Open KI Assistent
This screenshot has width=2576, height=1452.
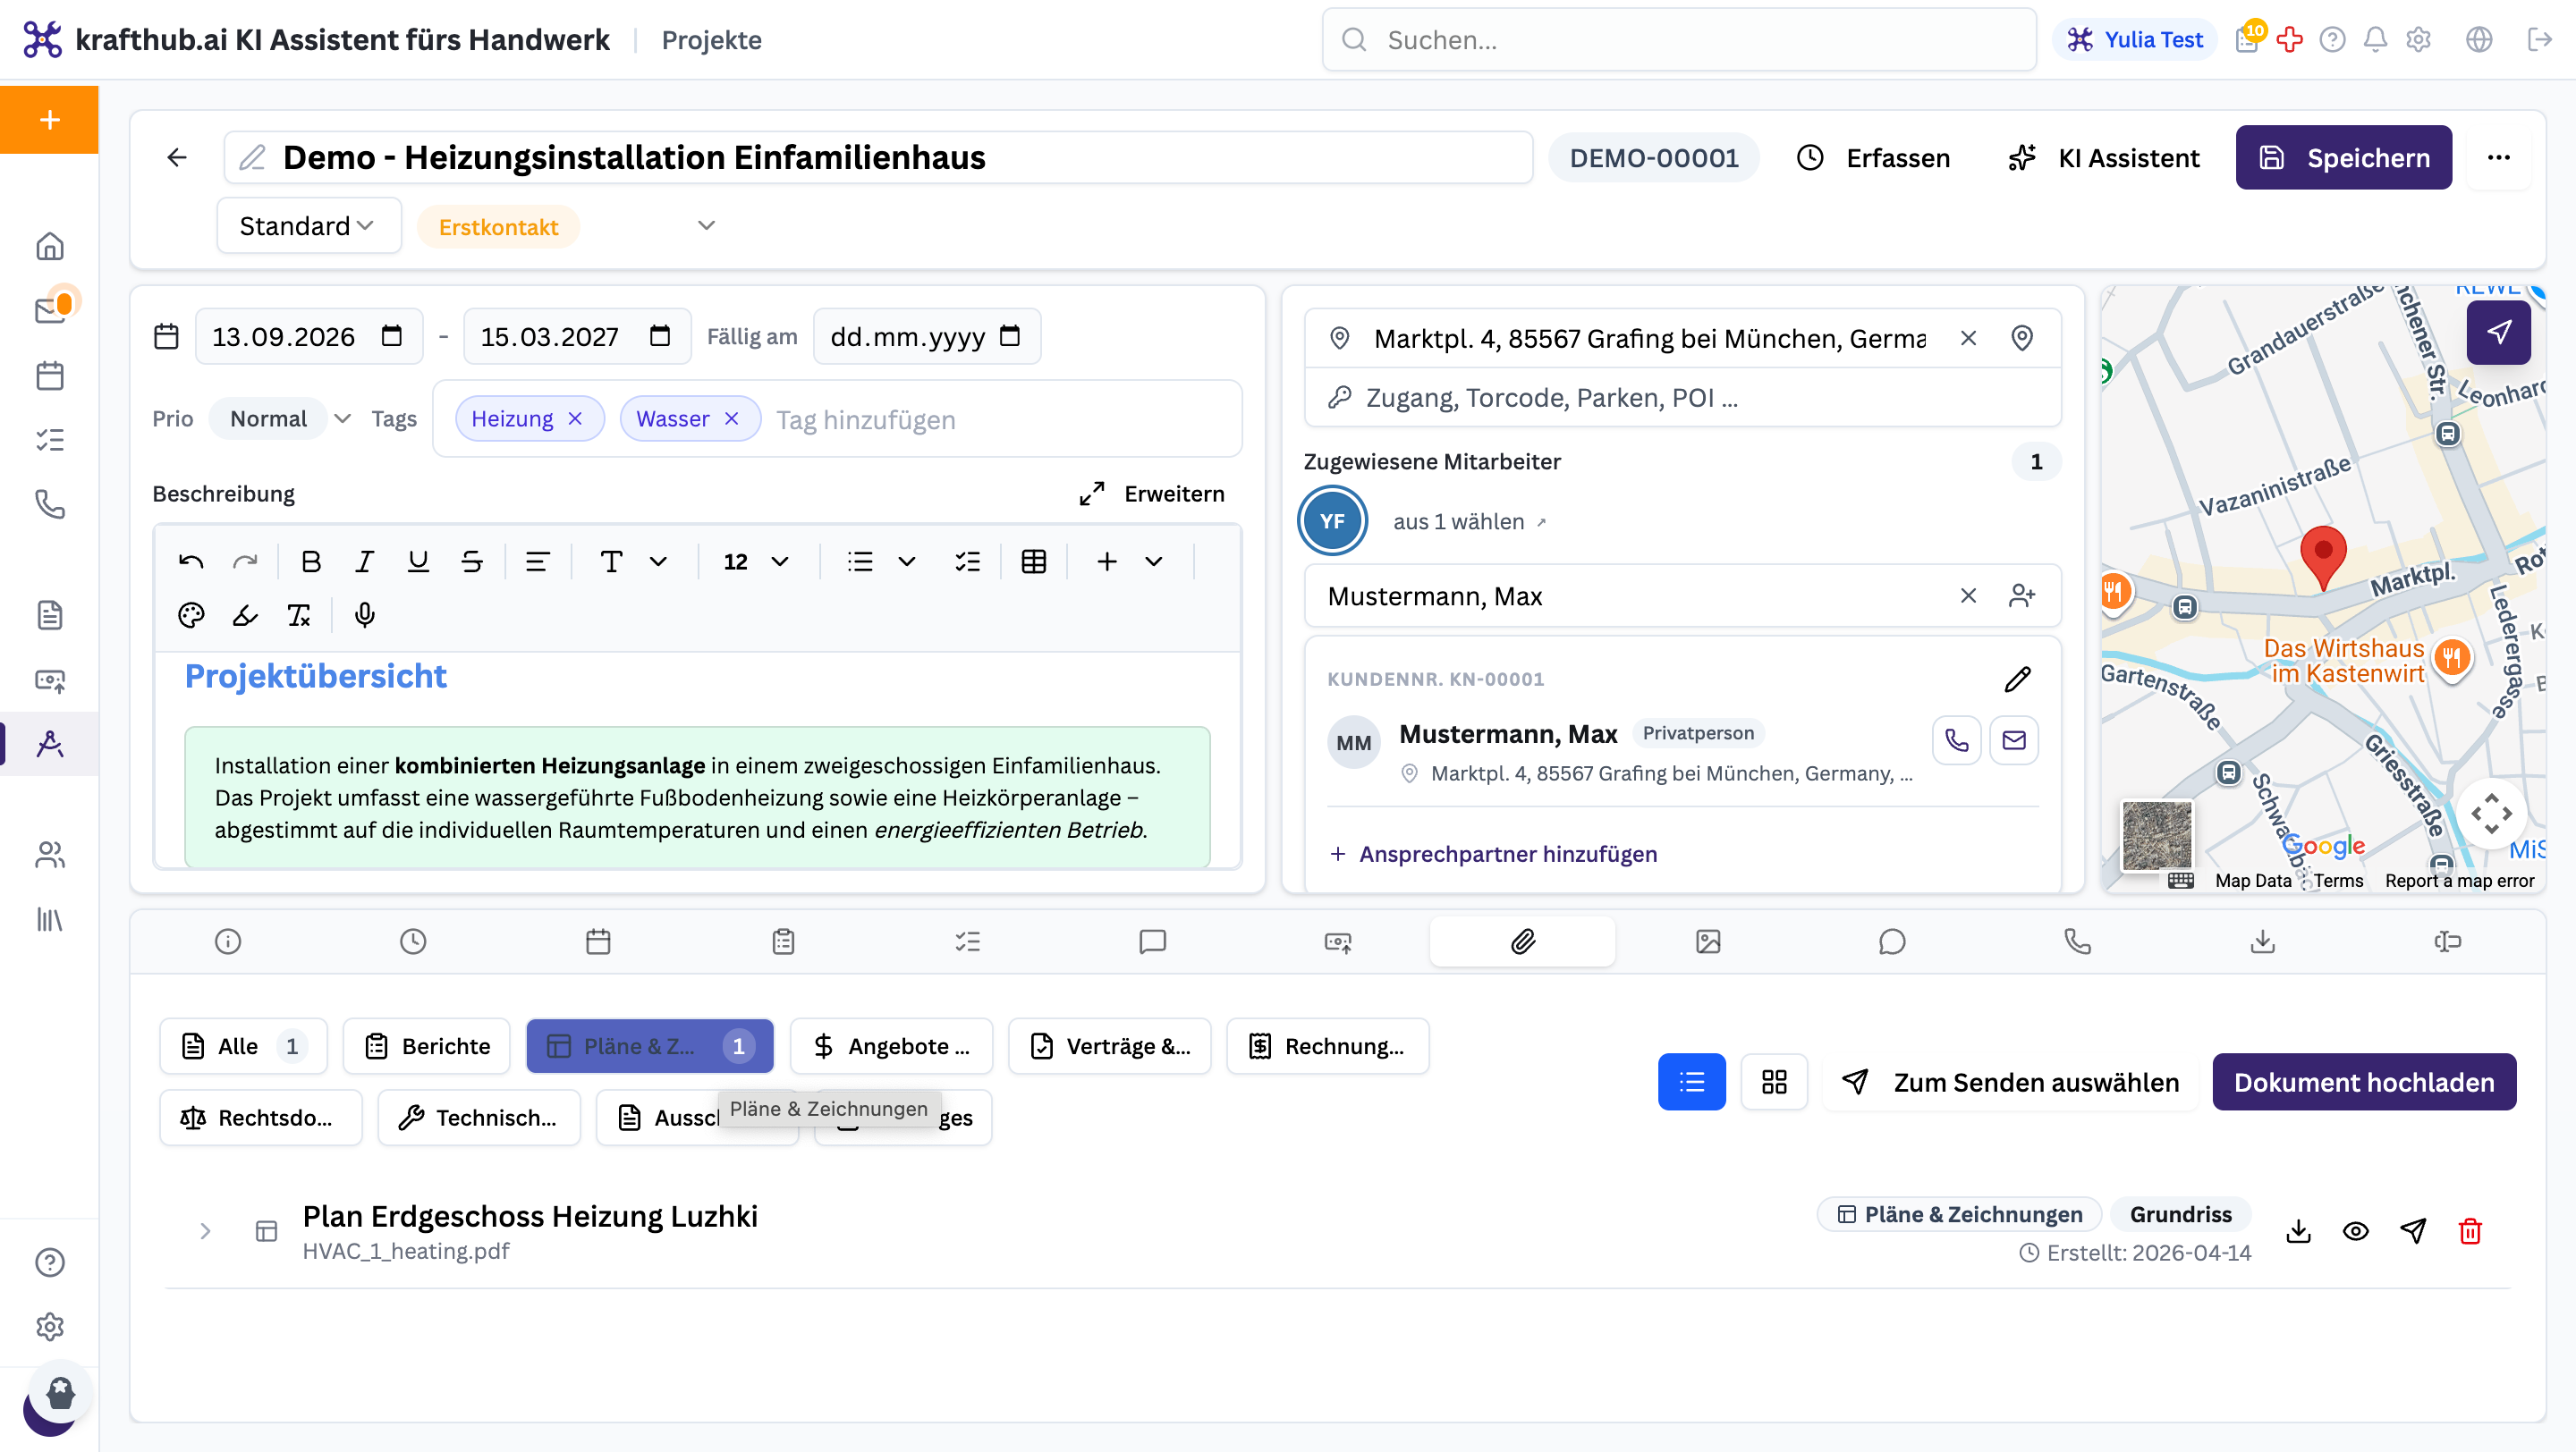pos(2102,158)
